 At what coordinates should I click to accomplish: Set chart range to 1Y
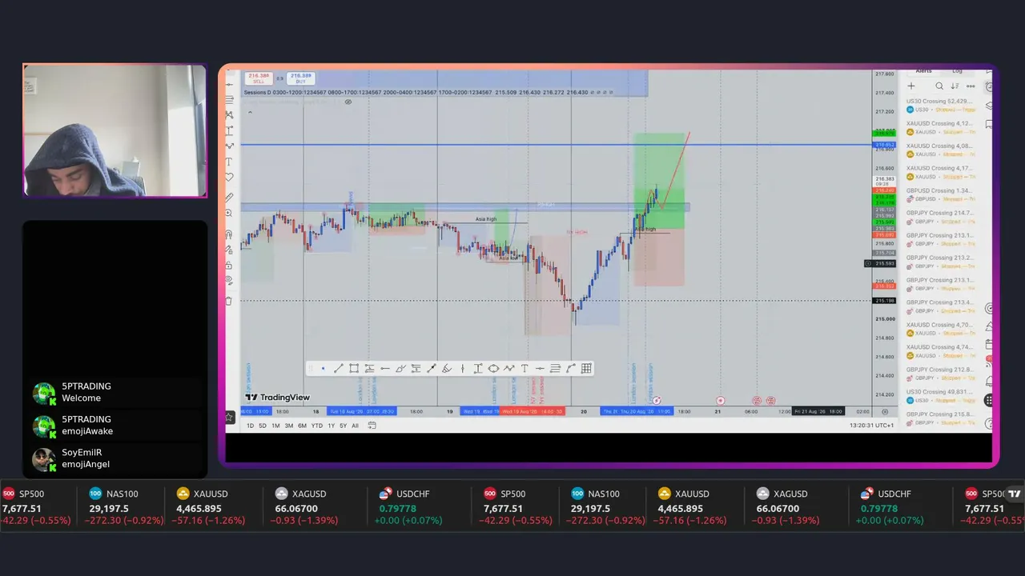coord(332,426)
